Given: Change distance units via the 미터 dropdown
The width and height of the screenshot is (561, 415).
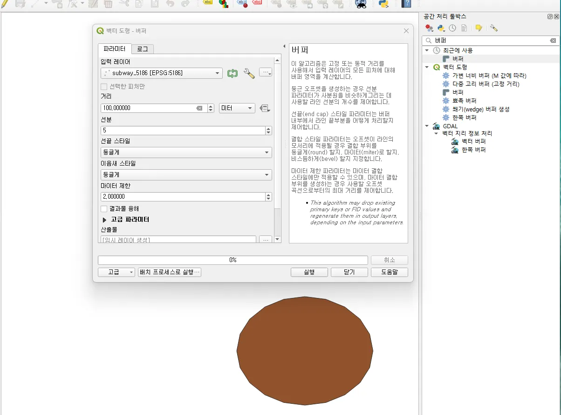Looking at the screenshot, I should pyautogui.click(x=237, y=107).
